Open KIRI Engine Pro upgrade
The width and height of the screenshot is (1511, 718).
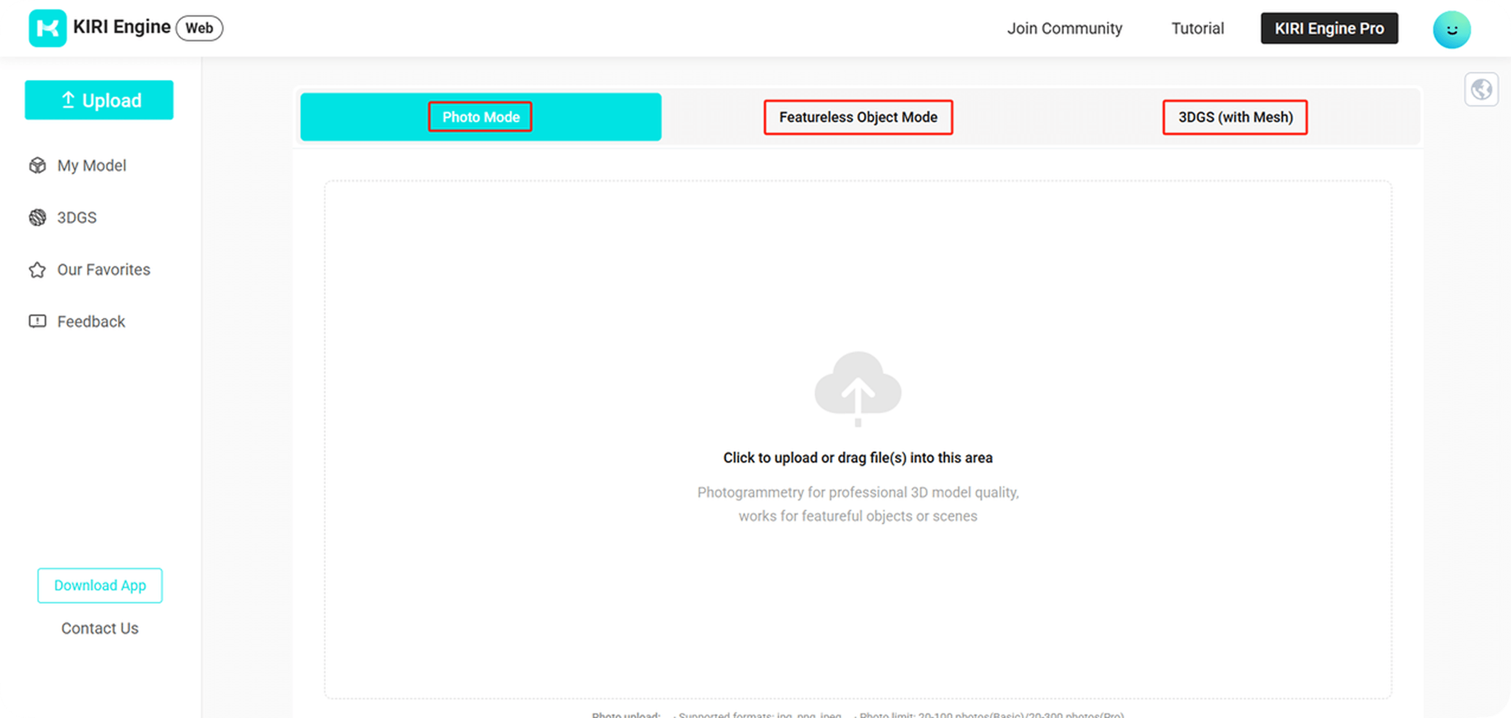click(1329, 28)
